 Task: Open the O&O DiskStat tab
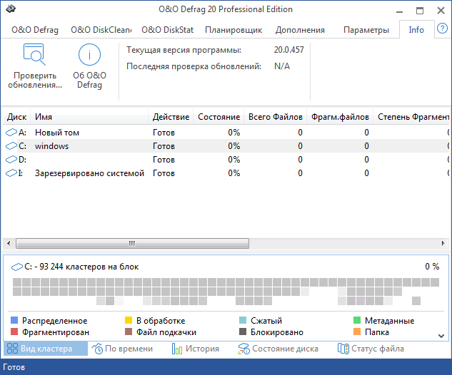tap(167, 30)
